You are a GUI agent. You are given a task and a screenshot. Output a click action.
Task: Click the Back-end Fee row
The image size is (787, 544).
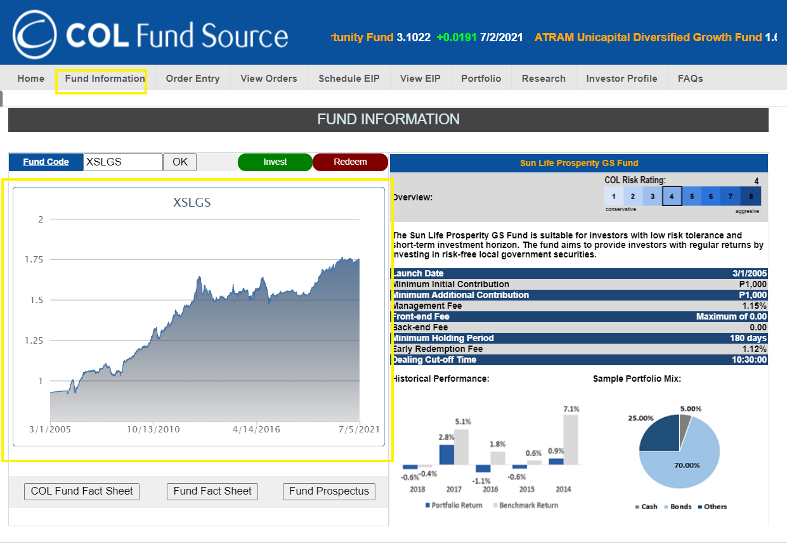(x=579, y=327)
